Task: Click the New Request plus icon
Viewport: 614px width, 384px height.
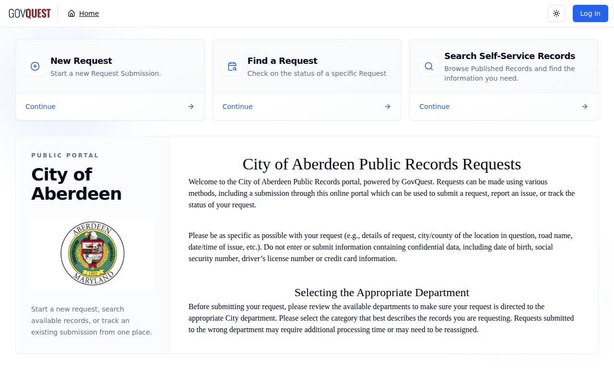Action: (x=35, y=66)
